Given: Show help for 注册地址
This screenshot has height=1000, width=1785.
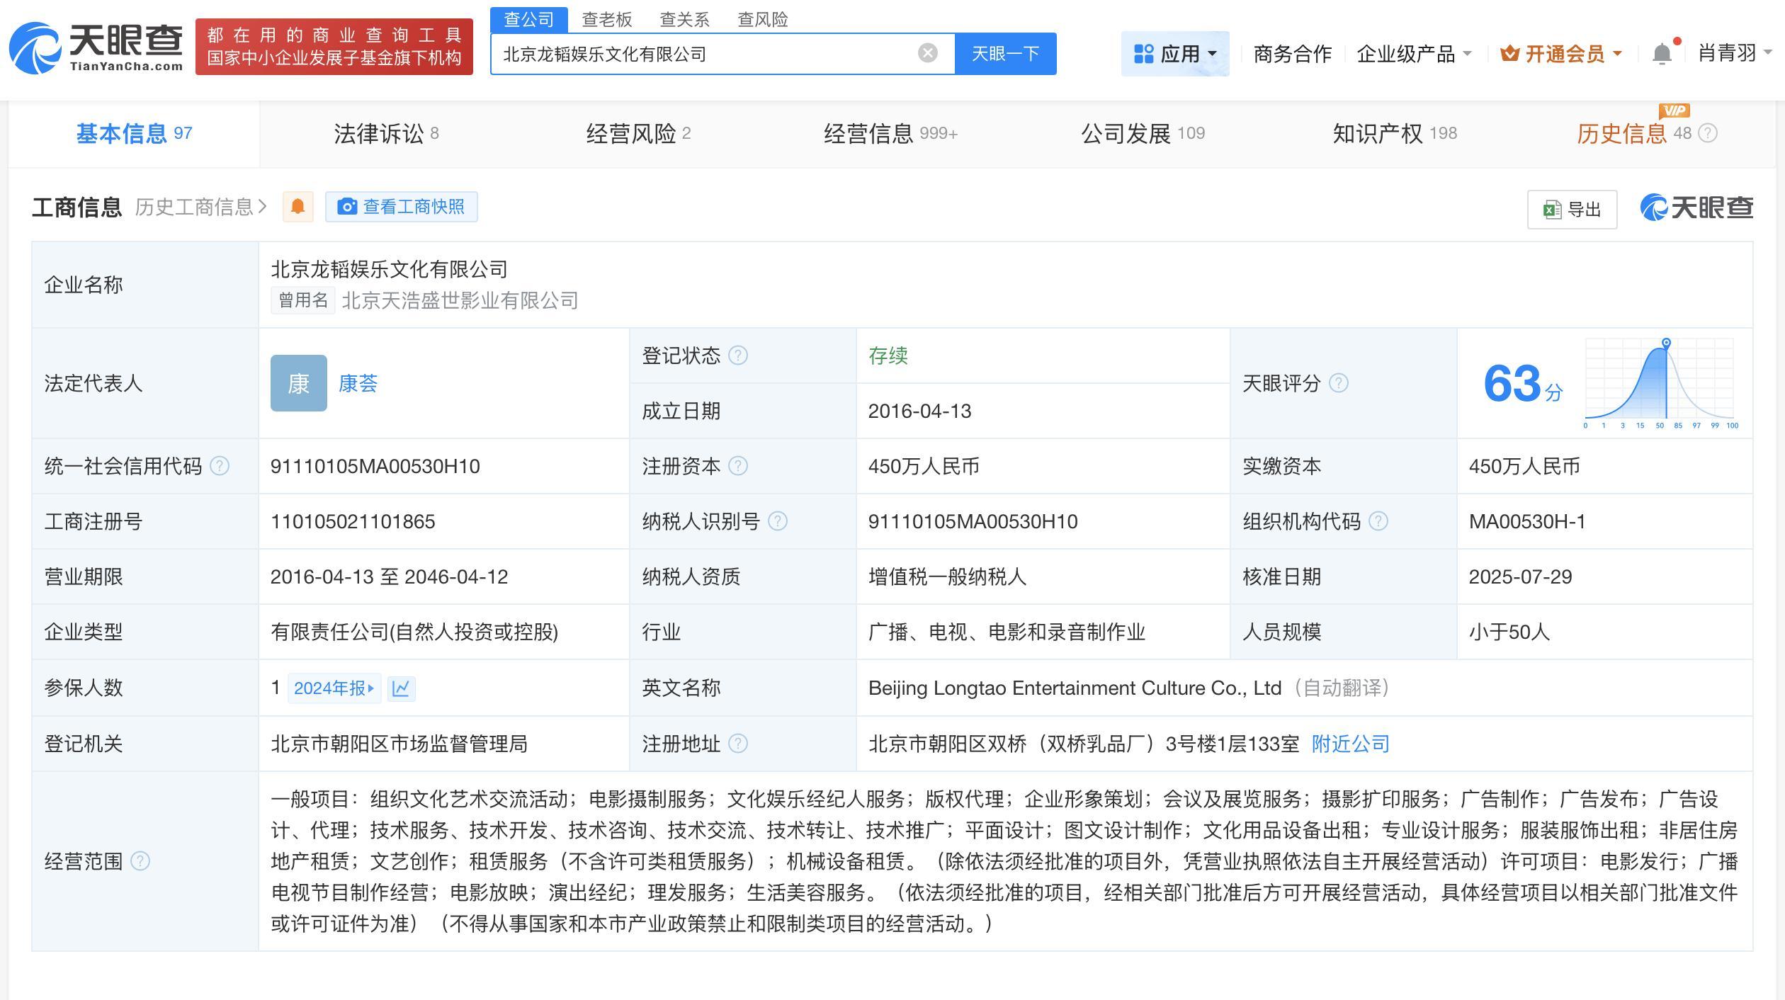Looking at the screenshot, I should point(738,744).
